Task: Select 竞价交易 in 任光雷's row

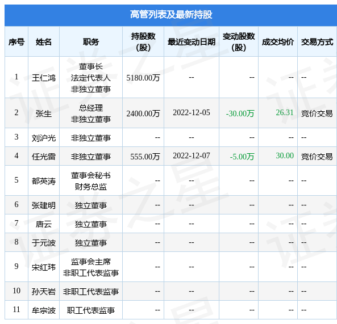Action: (x=317, y=157)
